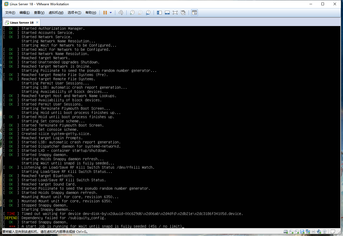Close the Linux Server 18 tab
This screenshot has height=236, width=343.
click(37, 22)
